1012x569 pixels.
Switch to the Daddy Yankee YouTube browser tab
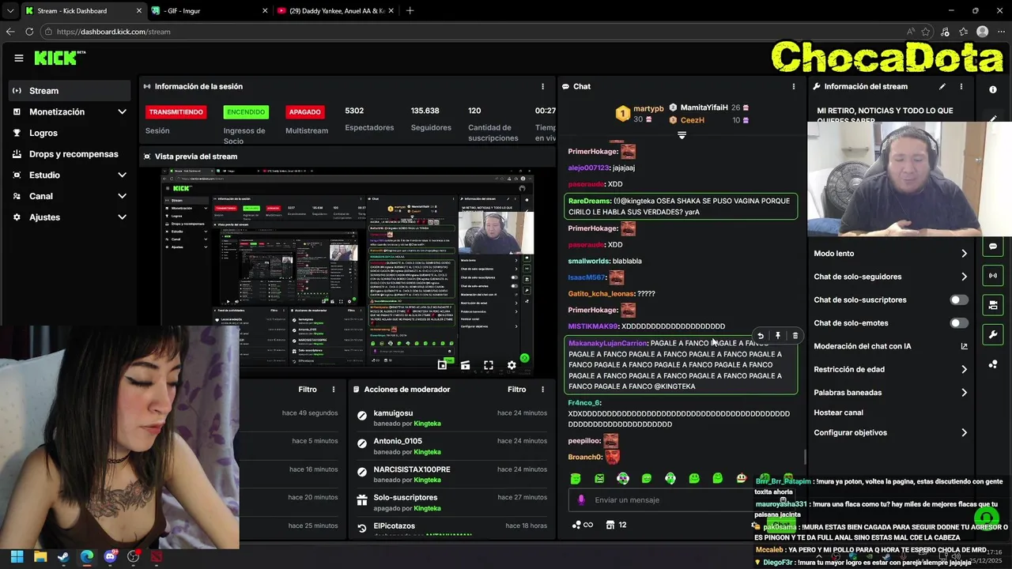(x=334, y=10)
